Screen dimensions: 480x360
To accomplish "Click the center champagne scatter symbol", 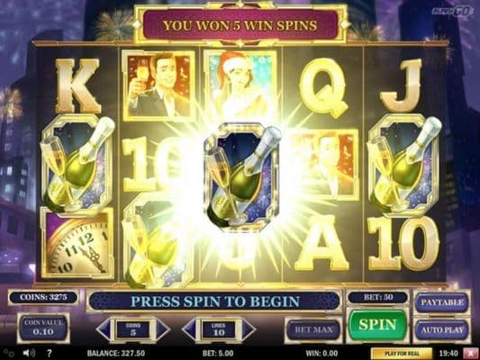I will [x=241, y=175].
